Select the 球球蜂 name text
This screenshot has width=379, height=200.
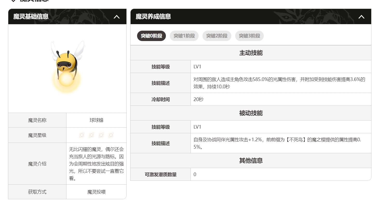96,120
